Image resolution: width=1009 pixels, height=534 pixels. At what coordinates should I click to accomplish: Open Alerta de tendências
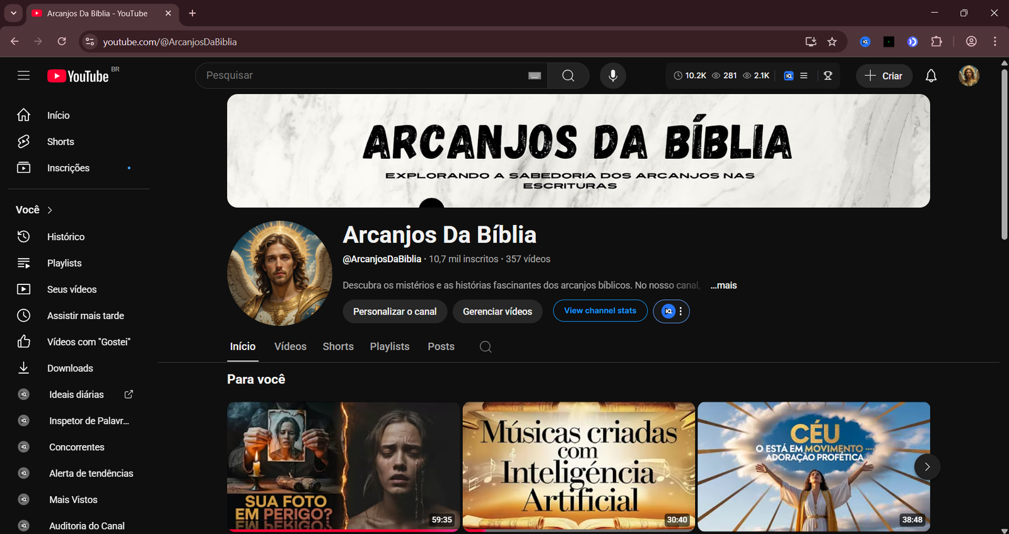click(79, 473)
